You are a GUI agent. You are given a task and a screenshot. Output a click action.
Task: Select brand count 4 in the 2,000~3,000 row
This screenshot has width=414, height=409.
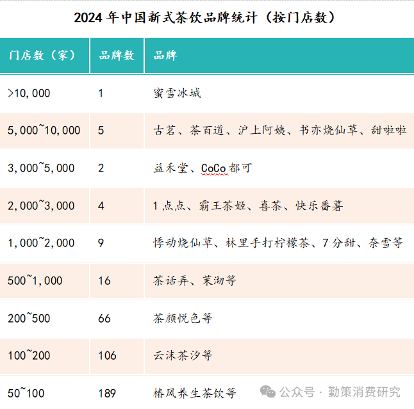(101, 205)
